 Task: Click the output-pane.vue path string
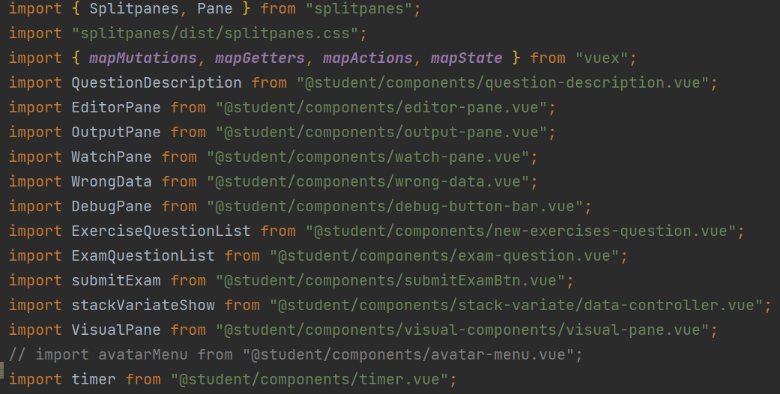point(381,133)
